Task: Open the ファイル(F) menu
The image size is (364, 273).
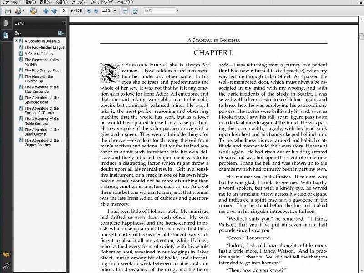Action: pyautogui.click(x=11, y=2)
